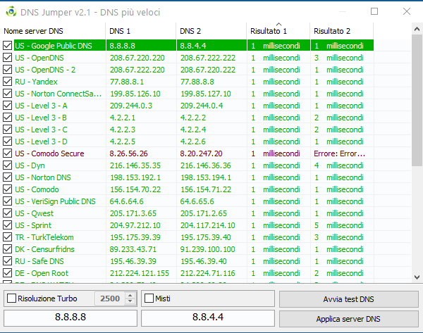Click the DNS Jumper app icon in title bar
423x333 pixels.
pyautogui.click(x=10, y=11)
